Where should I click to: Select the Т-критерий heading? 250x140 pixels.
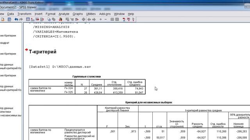click(x=43, y=52)
